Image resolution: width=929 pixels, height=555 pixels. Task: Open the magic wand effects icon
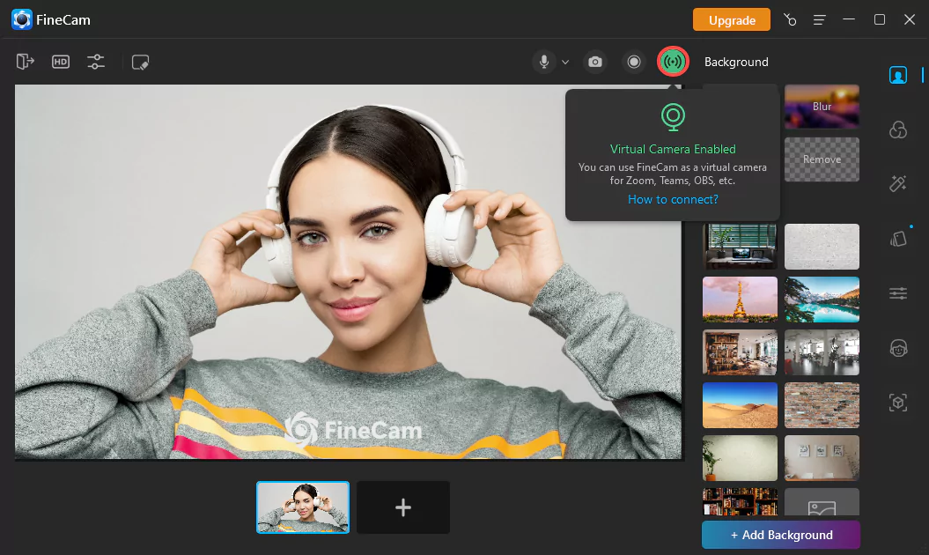point(898,184)
